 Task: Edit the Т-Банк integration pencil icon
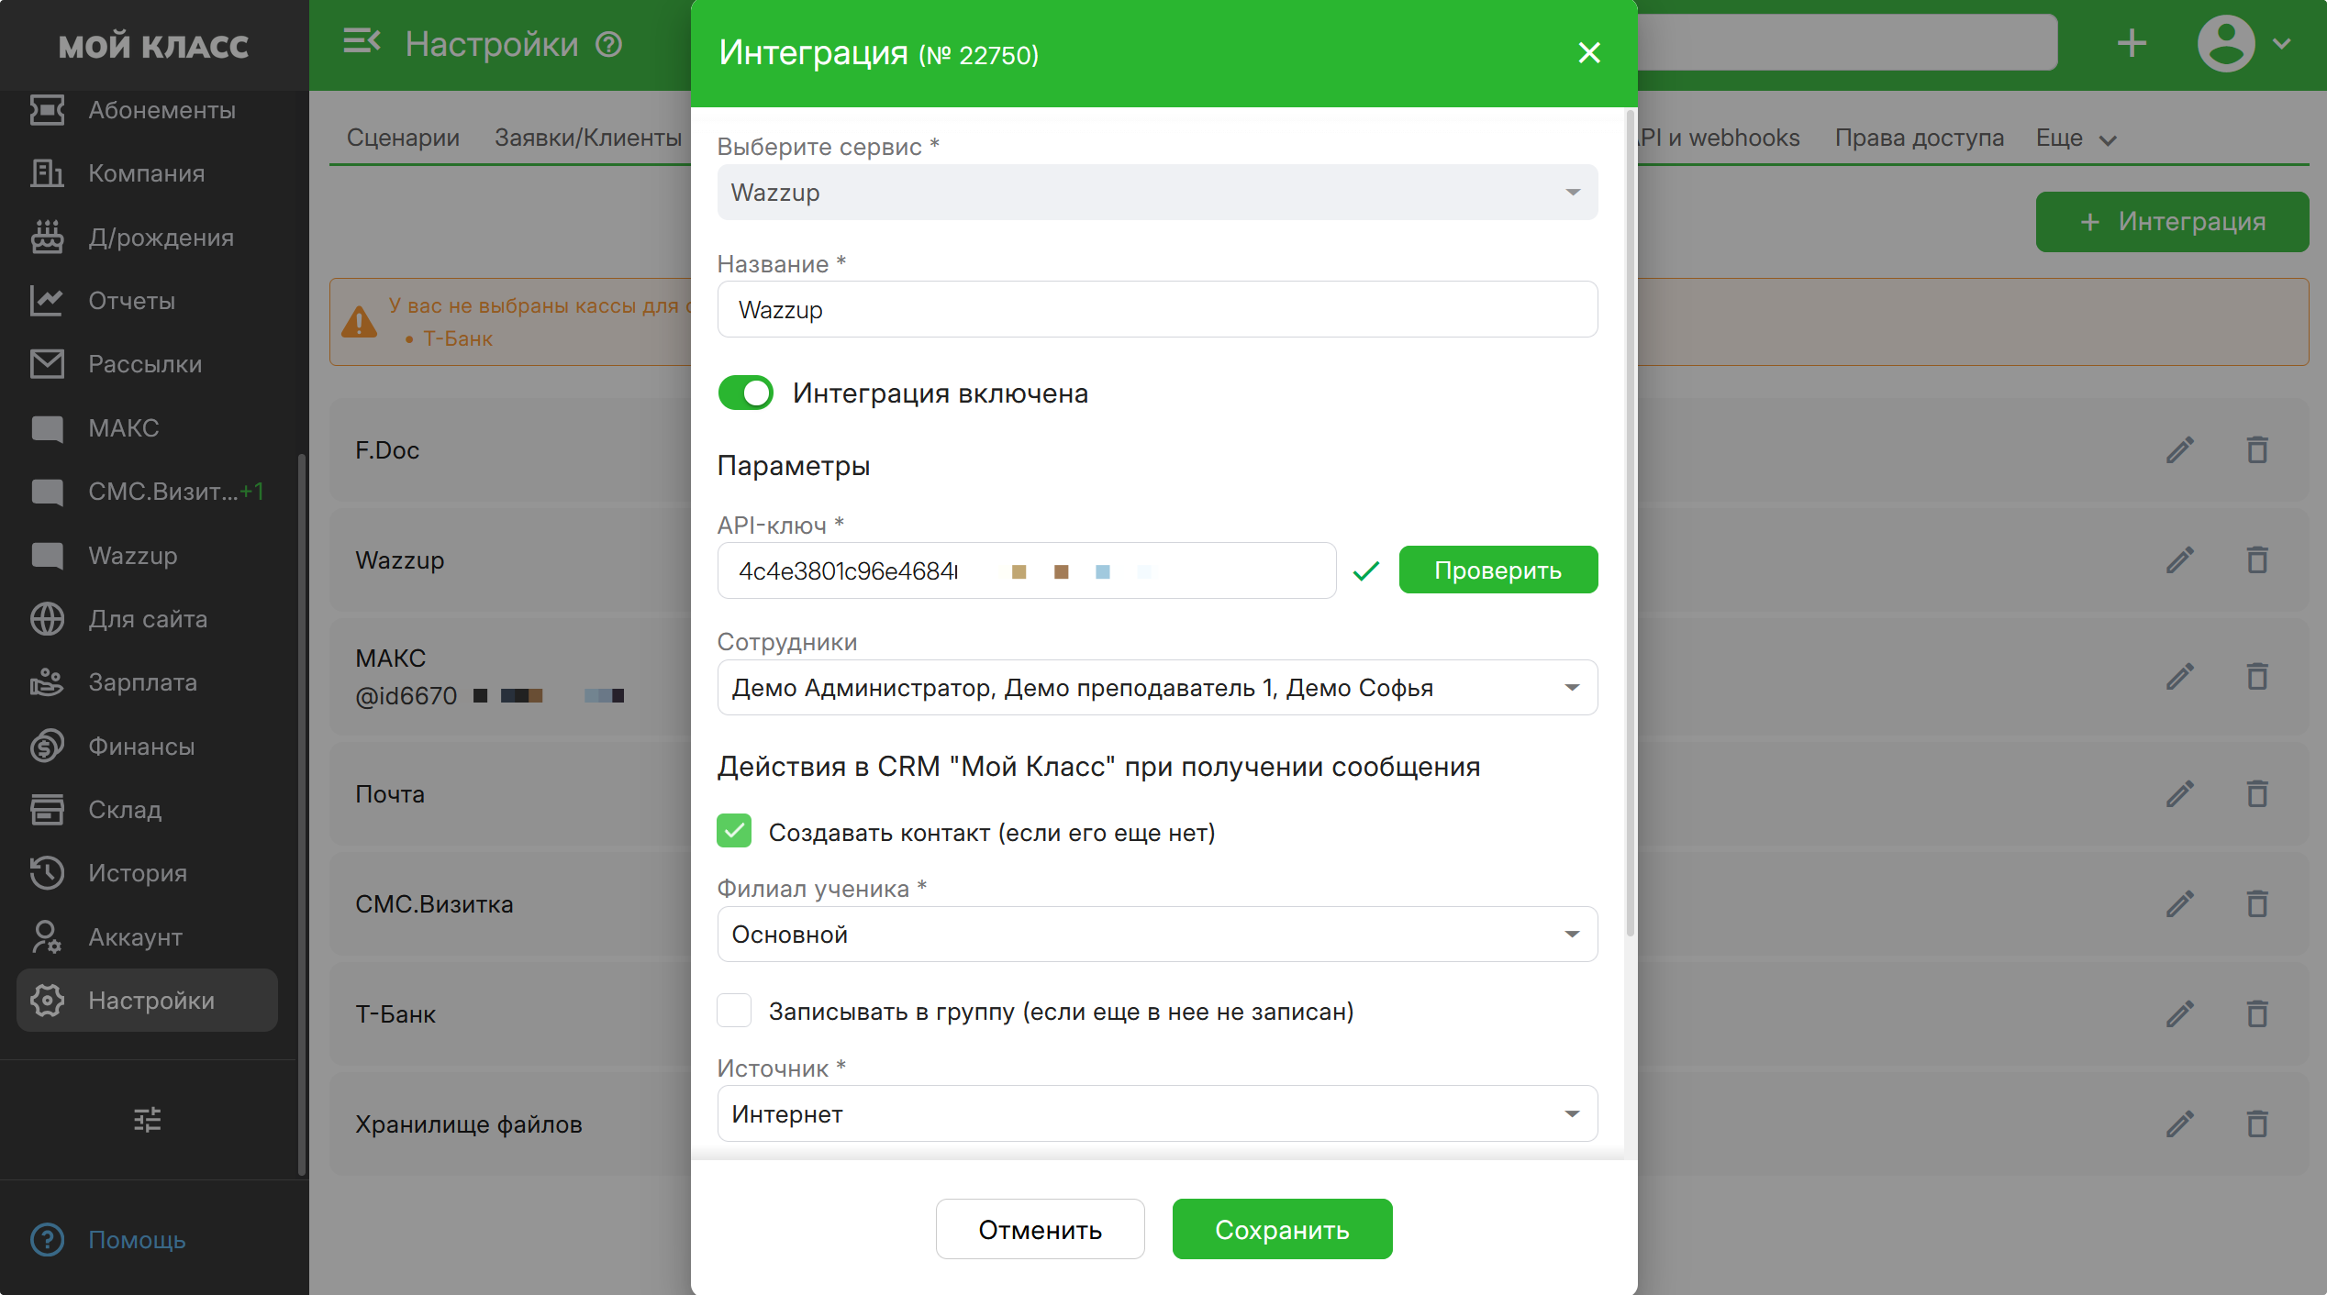click(x=2181, y=1014)
